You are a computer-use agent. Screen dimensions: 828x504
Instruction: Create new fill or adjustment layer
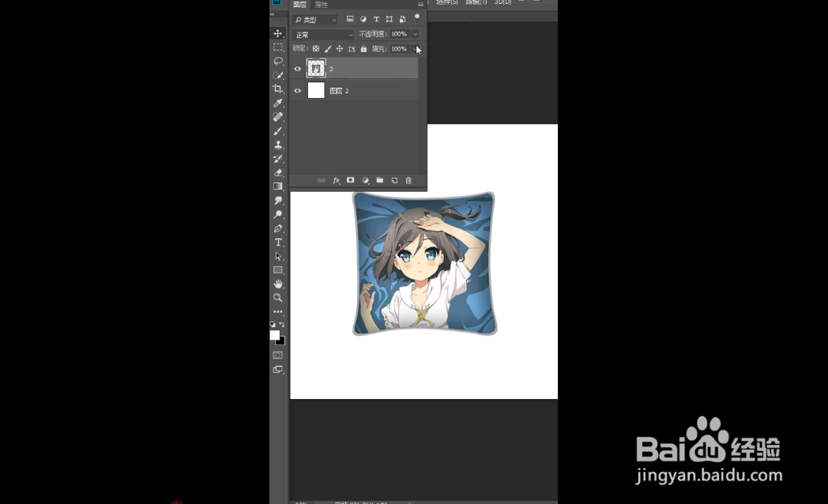(366, 180)
